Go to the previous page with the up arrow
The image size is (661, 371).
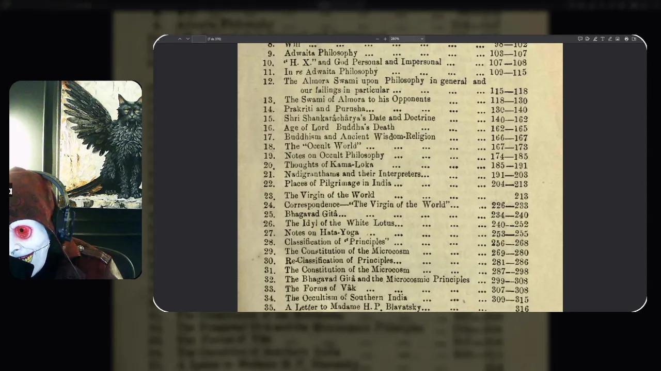[180, 39]
